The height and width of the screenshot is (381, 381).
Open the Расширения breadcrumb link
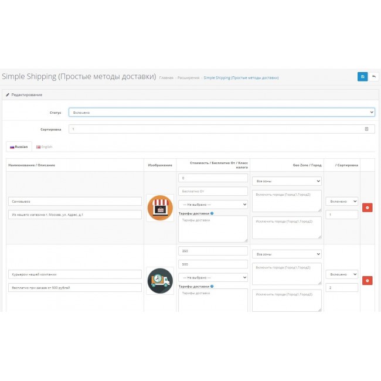pyautogui.click(x=188, y=77)
